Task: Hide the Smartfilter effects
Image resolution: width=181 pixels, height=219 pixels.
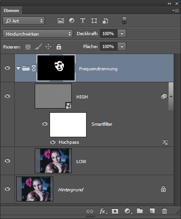Action: (45, 124)
